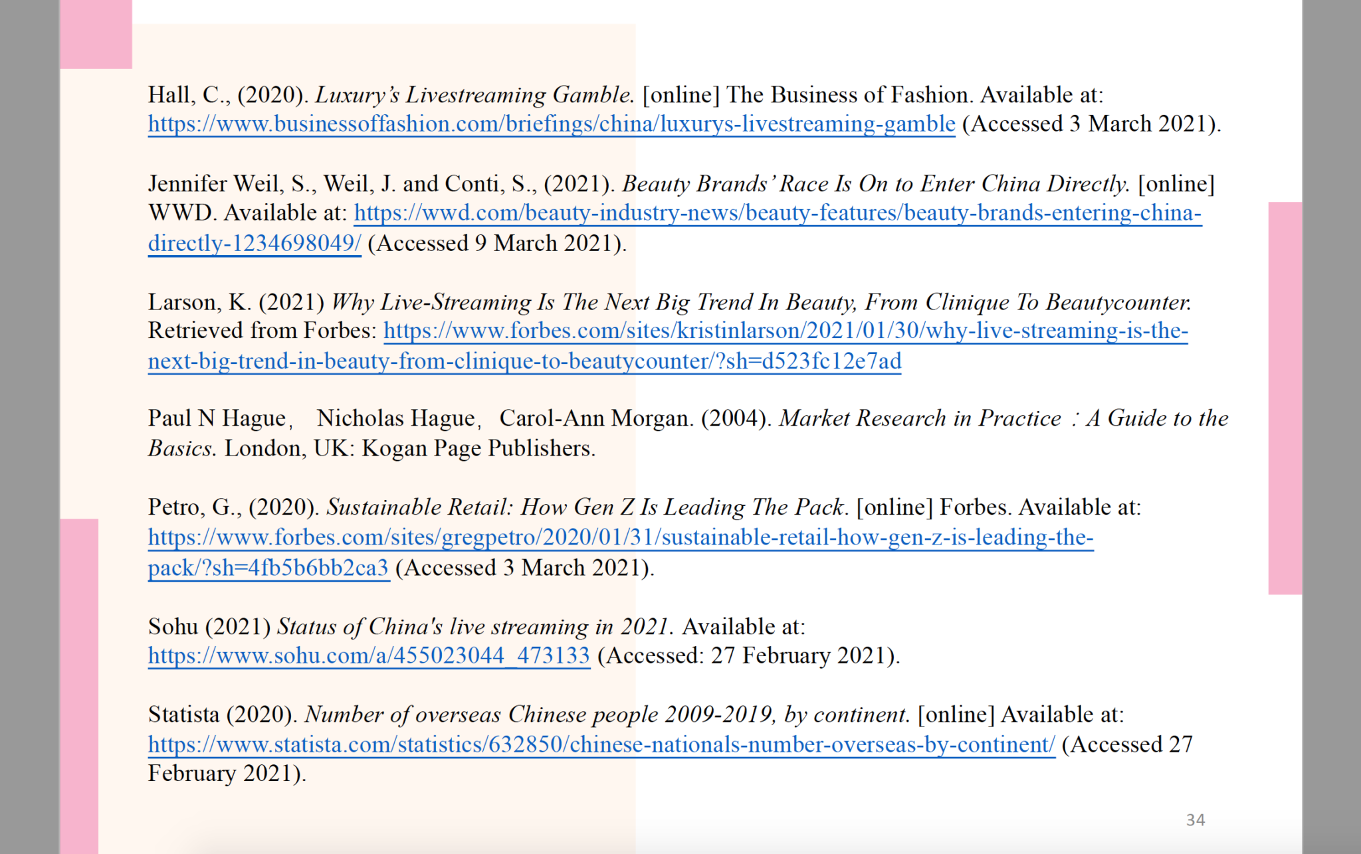1361x854 pixels.
Task: Click the author text "Petro, G., (2020)."
Action: coord(234,507)
